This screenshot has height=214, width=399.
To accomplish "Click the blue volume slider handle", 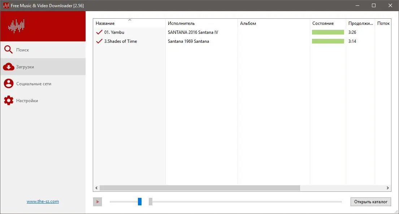I will (140, 201).
